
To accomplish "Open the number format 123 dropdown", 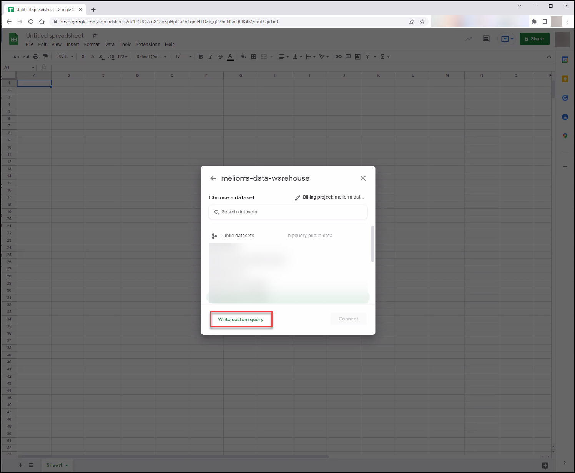I will click(123, 56).
